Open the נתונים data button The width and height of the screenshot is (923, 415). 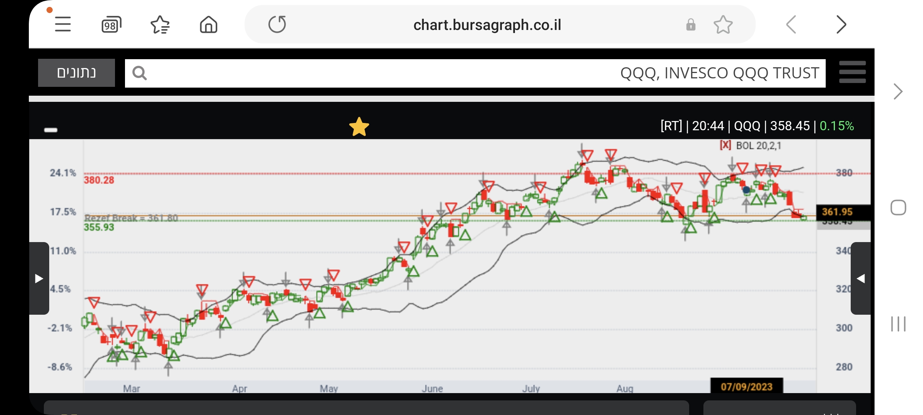(x=77, y=73)
